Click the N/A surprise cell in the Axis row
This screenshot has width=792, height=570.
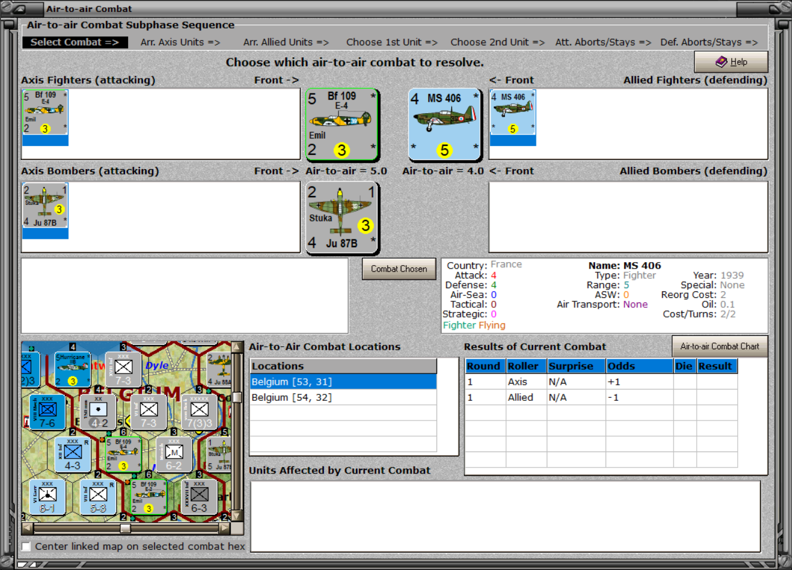pyautogui.click(x=576, y=382)
